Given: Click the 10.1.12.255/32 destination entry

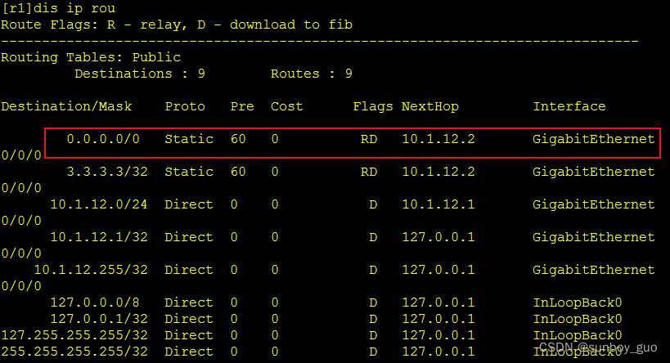Looking at the screenshot, I should pyautogui.click(x=91, y=270).
